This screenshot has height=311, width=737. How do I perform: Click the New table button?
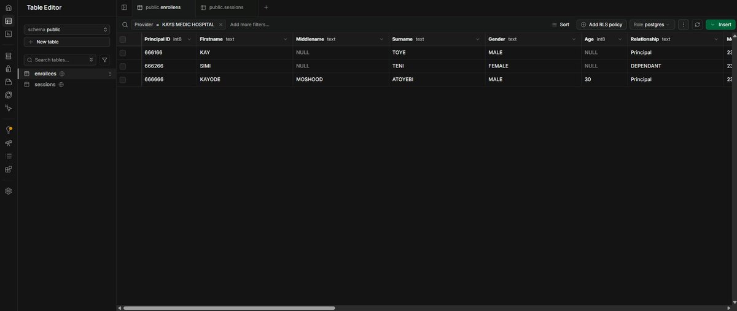pyautogui.click(x=67, y=42)
